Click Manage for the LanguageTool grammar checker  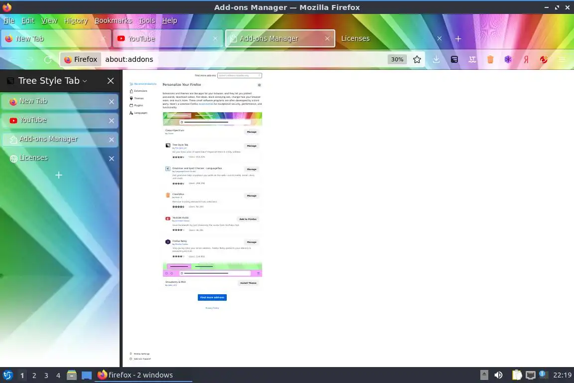252,170
